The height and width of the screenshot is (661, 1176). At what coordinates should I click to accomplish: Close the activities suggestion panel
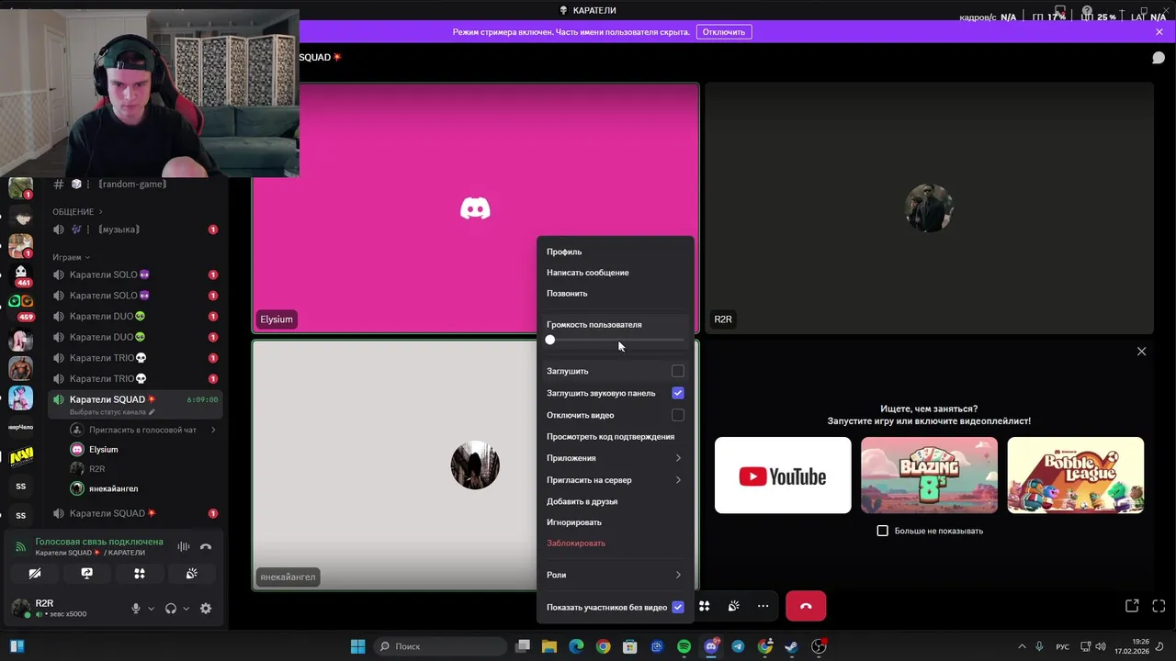(x=1141, y=352)
